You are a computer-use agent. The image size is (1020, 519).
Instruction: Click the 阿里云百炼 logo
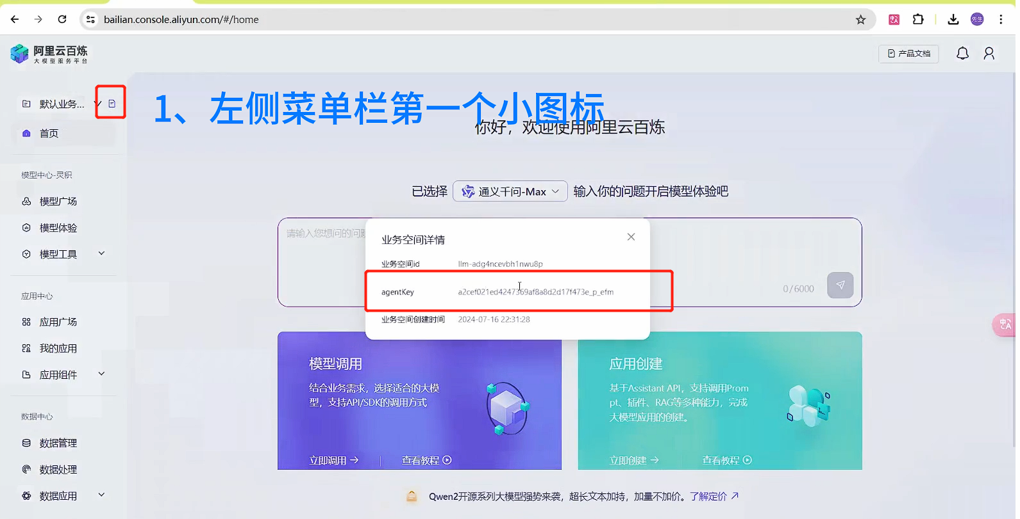click(49, 54)
